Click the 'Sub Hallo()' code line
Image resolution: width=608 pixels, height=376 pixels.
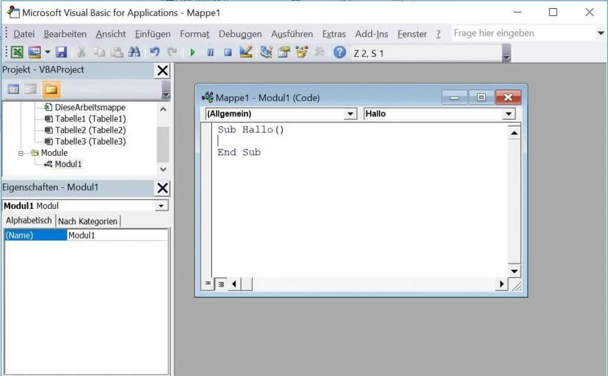(x=251, y=129)
